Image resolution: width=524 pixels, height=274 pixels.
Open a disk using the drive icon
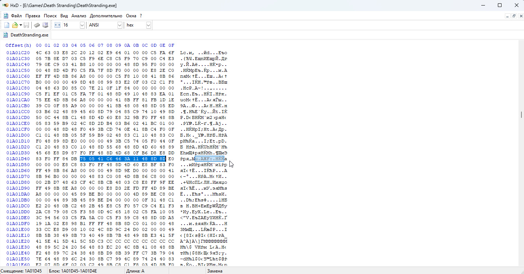[45, 25]
